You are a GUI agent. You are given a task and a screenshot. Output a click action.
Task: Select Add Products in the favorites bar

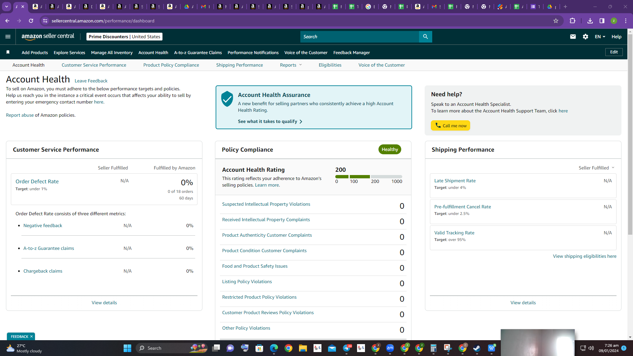point(35,52)
